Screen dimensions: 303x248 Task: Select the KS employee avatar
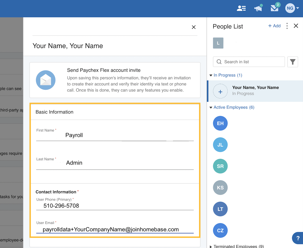pos(220,188)
